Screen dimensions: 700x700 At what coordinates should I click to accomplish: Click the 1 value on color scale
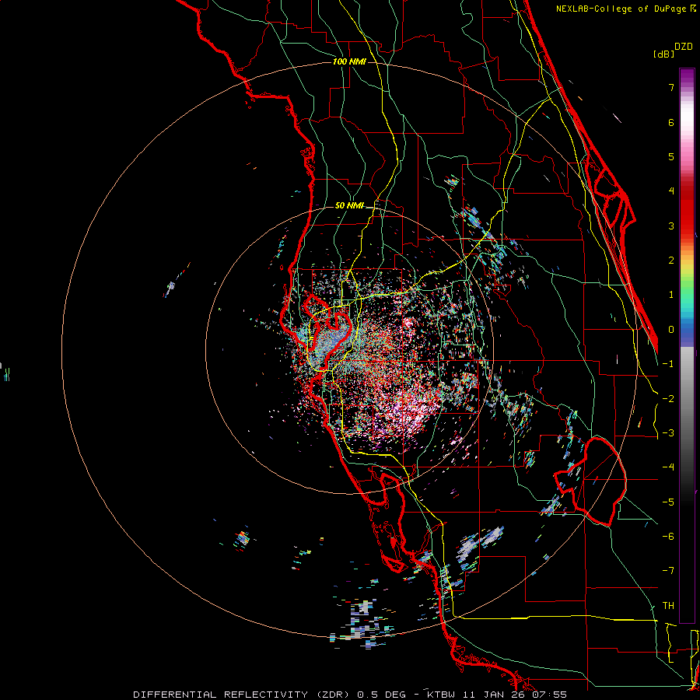coord(671,295)
